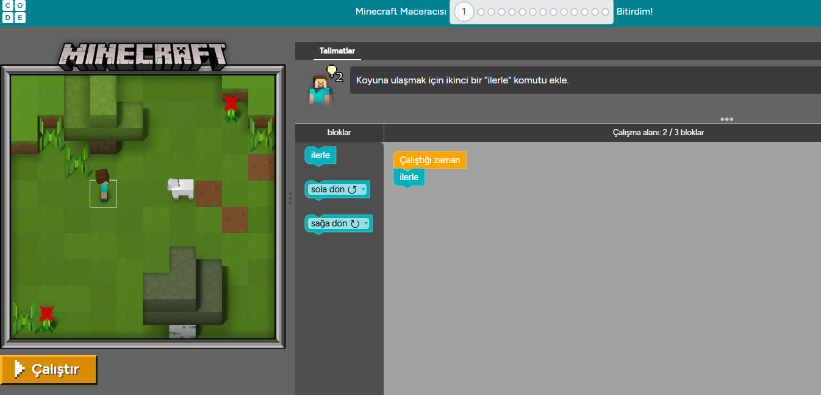Click the sheep in the game

[x=181, y=188]
